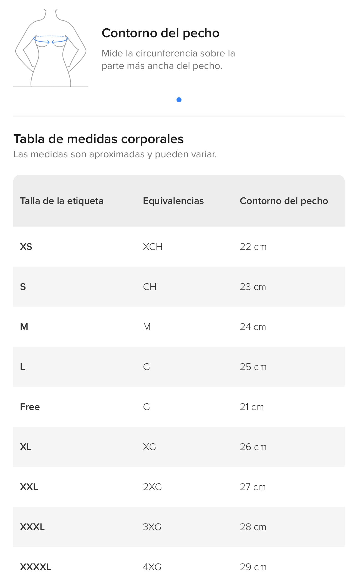Click the "Tabla de medidas corporales" heading

click(x=99, y=139)
